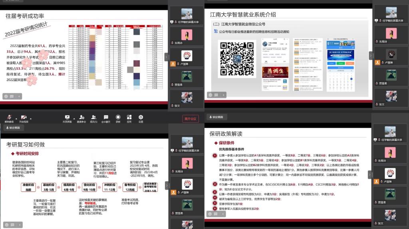Open the 应用 apps icon
The image size is (409, 229).
[129, 118]
